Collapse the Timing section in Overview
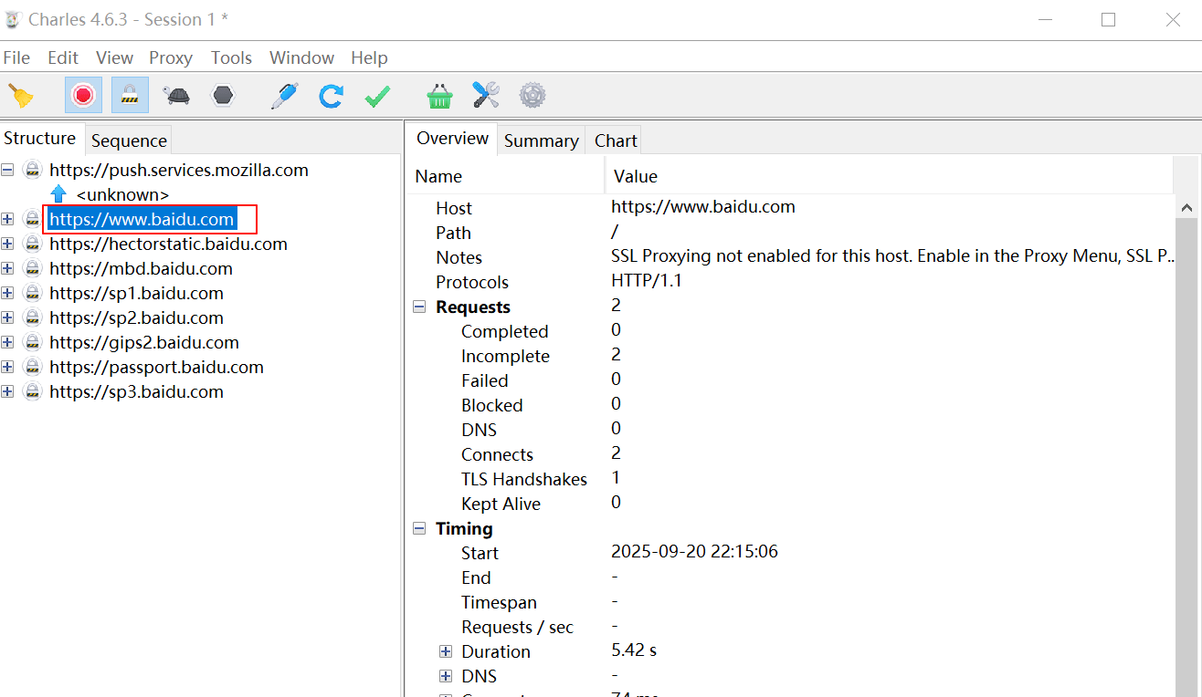1202x697 pixels. (420, 529)
